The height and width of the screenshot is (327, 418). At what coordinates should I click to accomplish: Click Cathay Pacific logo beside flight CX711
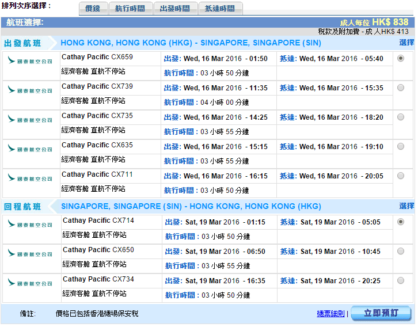pos(31,178)
